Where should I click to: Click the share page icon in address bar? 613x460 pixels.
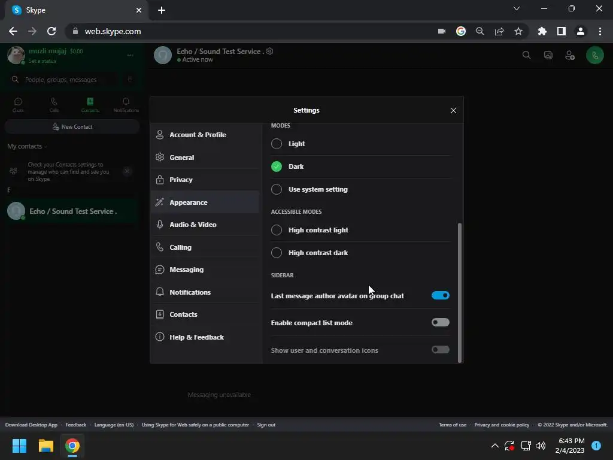pos(499,31)
